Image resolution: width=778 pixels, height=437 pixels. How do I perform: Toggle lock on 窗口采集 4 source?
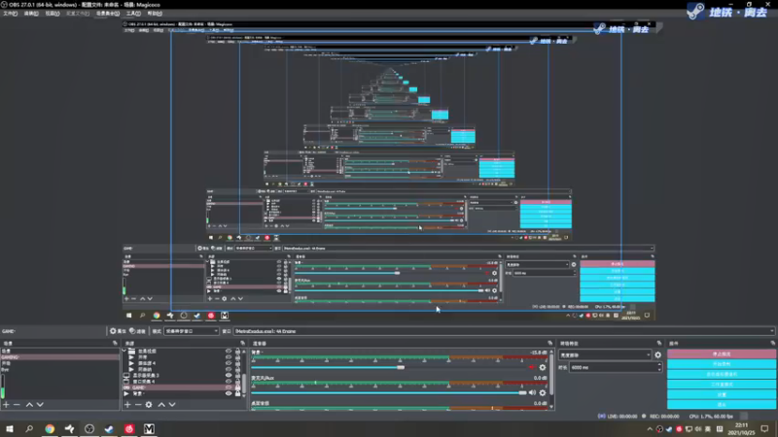[x=237, y=382]
